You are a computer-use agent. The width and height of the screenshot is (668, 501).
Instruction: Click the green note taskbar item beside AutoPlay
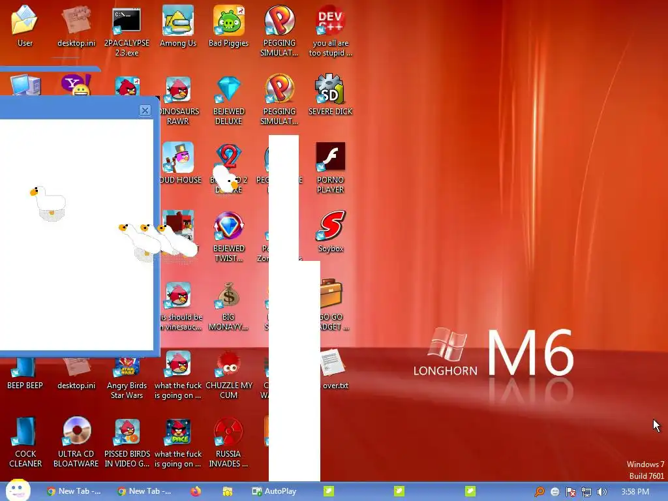[x=329, y=491]
